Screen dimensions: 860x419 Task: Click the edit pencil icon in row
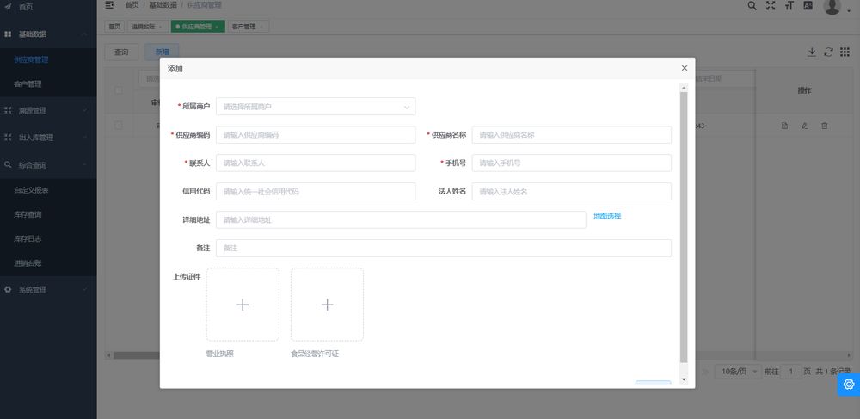(804, 126)
